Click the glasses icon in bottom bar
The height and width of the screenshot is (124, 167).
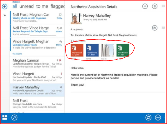(158, 118)
